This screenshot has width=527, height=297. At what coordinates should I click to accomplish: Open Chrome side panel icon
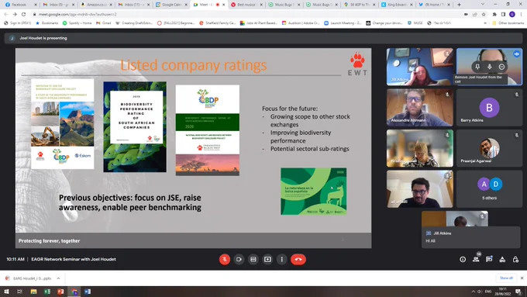pyautogui.click(x=503, y=15)
